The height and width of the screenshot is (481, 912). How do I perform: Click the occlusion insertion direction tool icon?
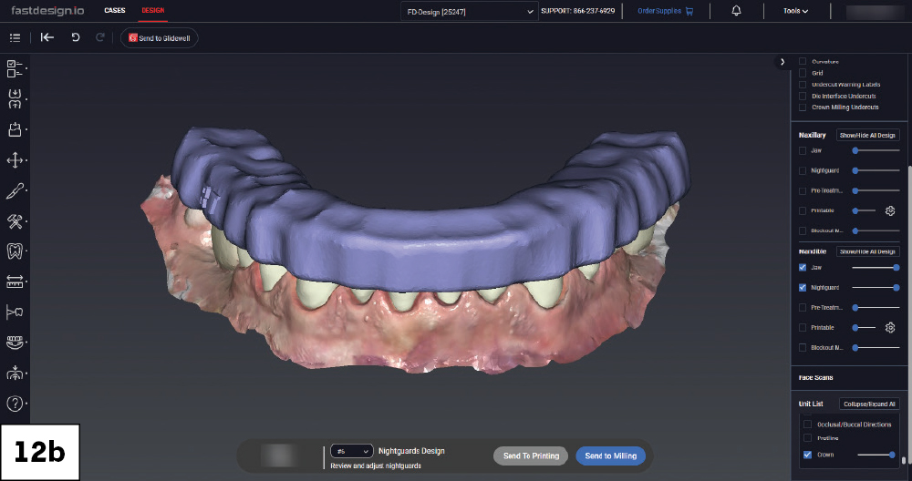[15, 373]
